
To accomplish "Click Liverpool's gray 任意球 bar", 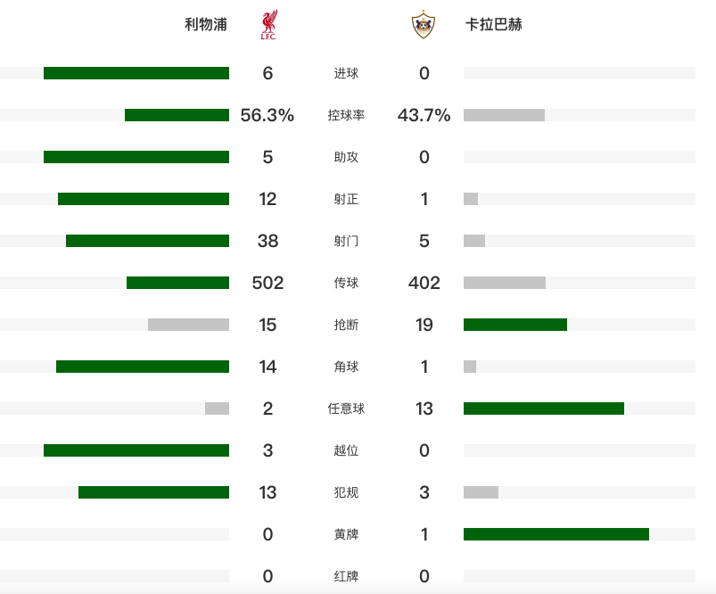I will tap(217, 408).
